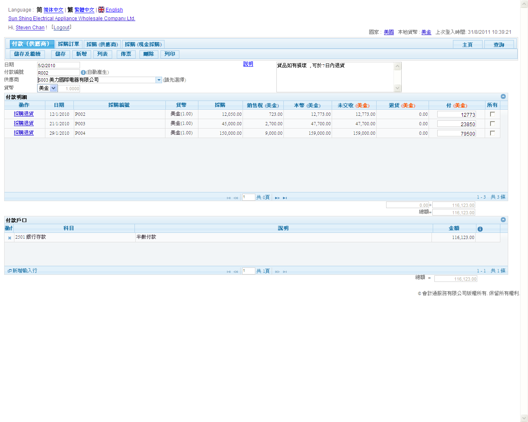The height and width of the screenshot is (422, 528).
Task: Click the UK flag icon for English
Action: point(101,10)
